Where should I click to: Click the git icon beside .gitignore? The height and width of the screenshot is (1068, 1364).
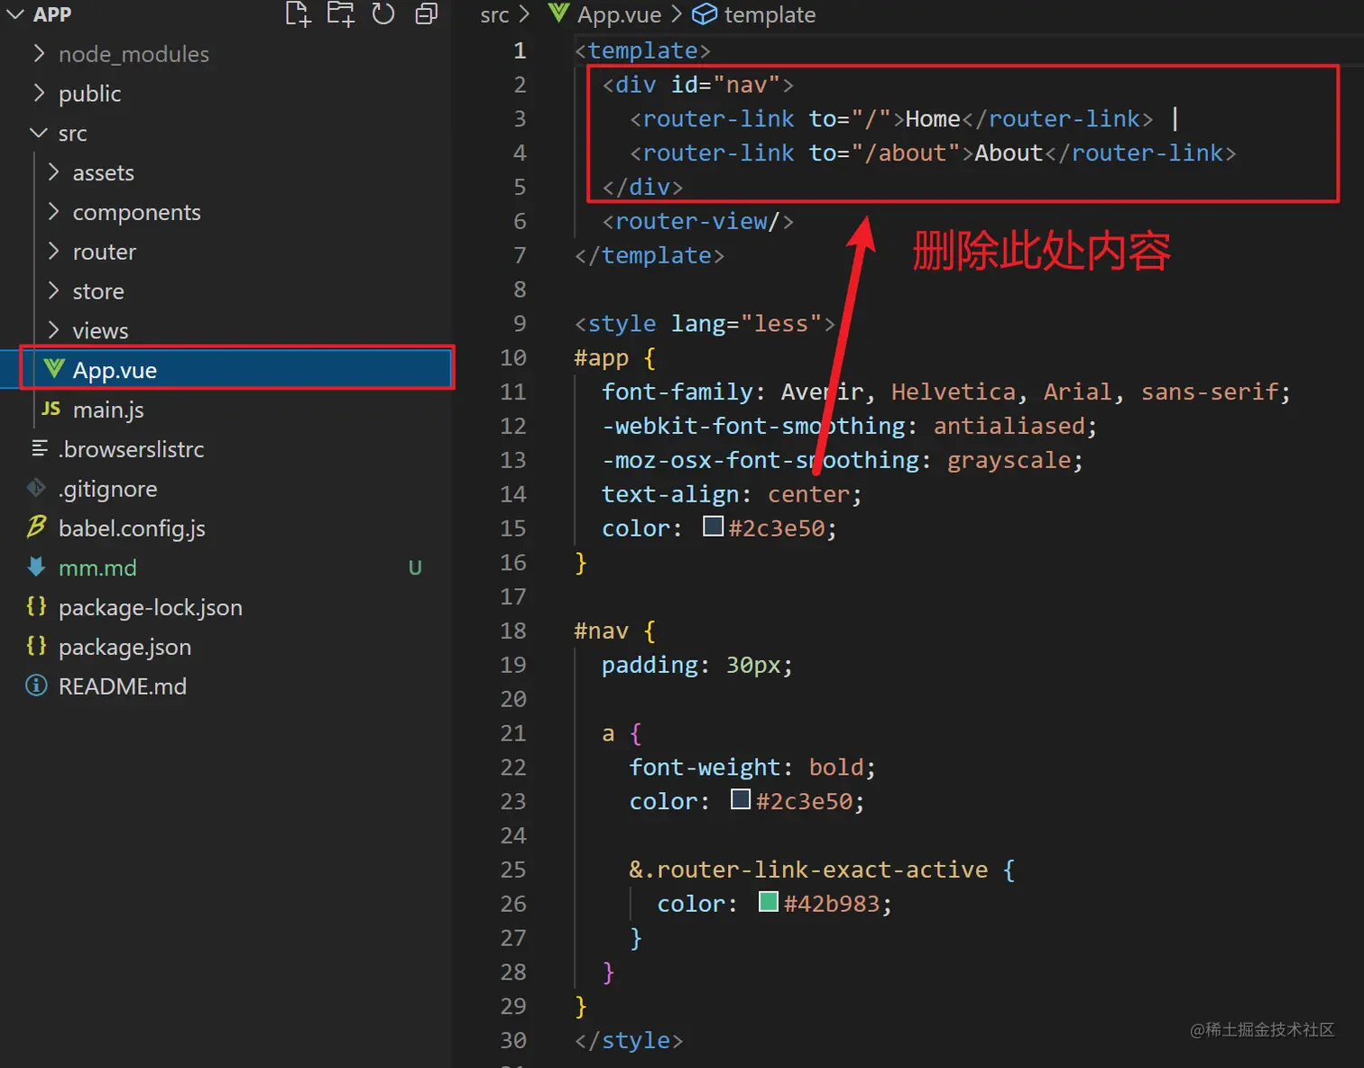click(36, 488)
